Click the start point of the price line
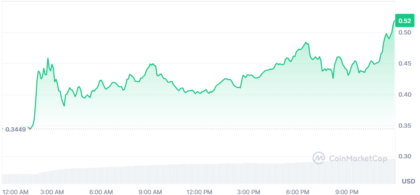420x195 pixels. [29, 128]
